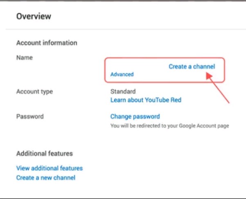Click the Account type label

[35, 91]
